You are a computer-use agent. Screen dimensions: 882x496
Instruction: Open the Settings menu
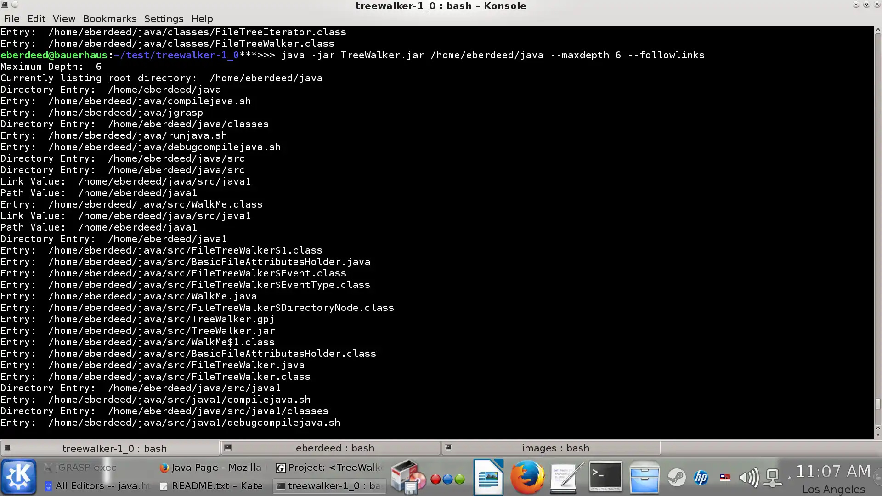(164, 19)
